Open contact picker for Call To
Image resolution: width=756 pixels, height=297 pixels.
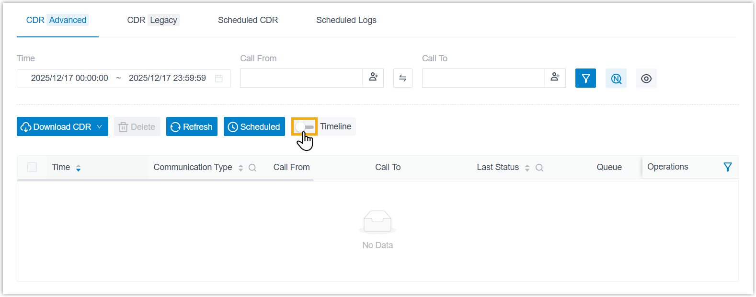pos(555,78)
